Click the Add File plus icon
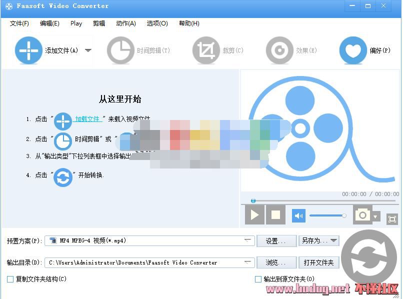This screenshot has width=403, height=299. (x=28, y=50)
